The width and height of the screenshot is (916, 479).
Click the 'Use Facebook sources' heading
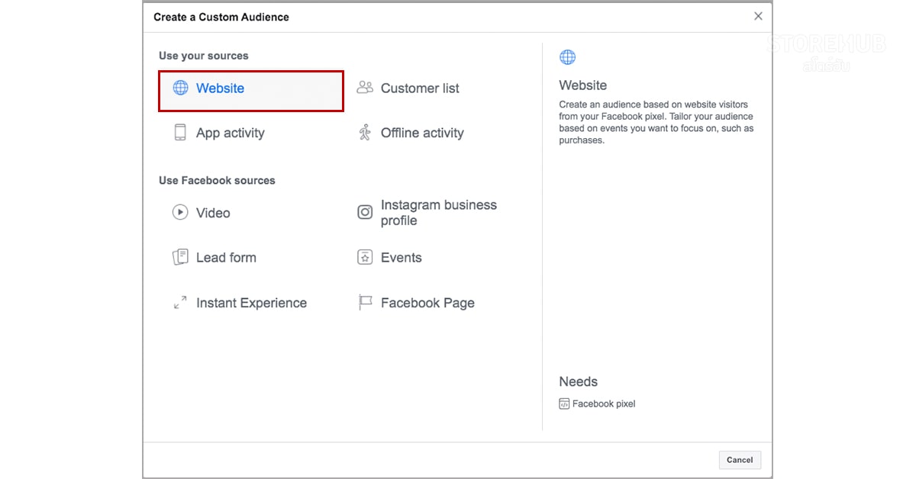(217, 181)
